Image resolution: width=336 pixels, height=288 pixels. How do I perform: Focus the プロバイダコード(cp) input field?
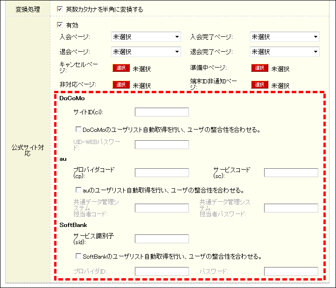click(x=162, y=173)
